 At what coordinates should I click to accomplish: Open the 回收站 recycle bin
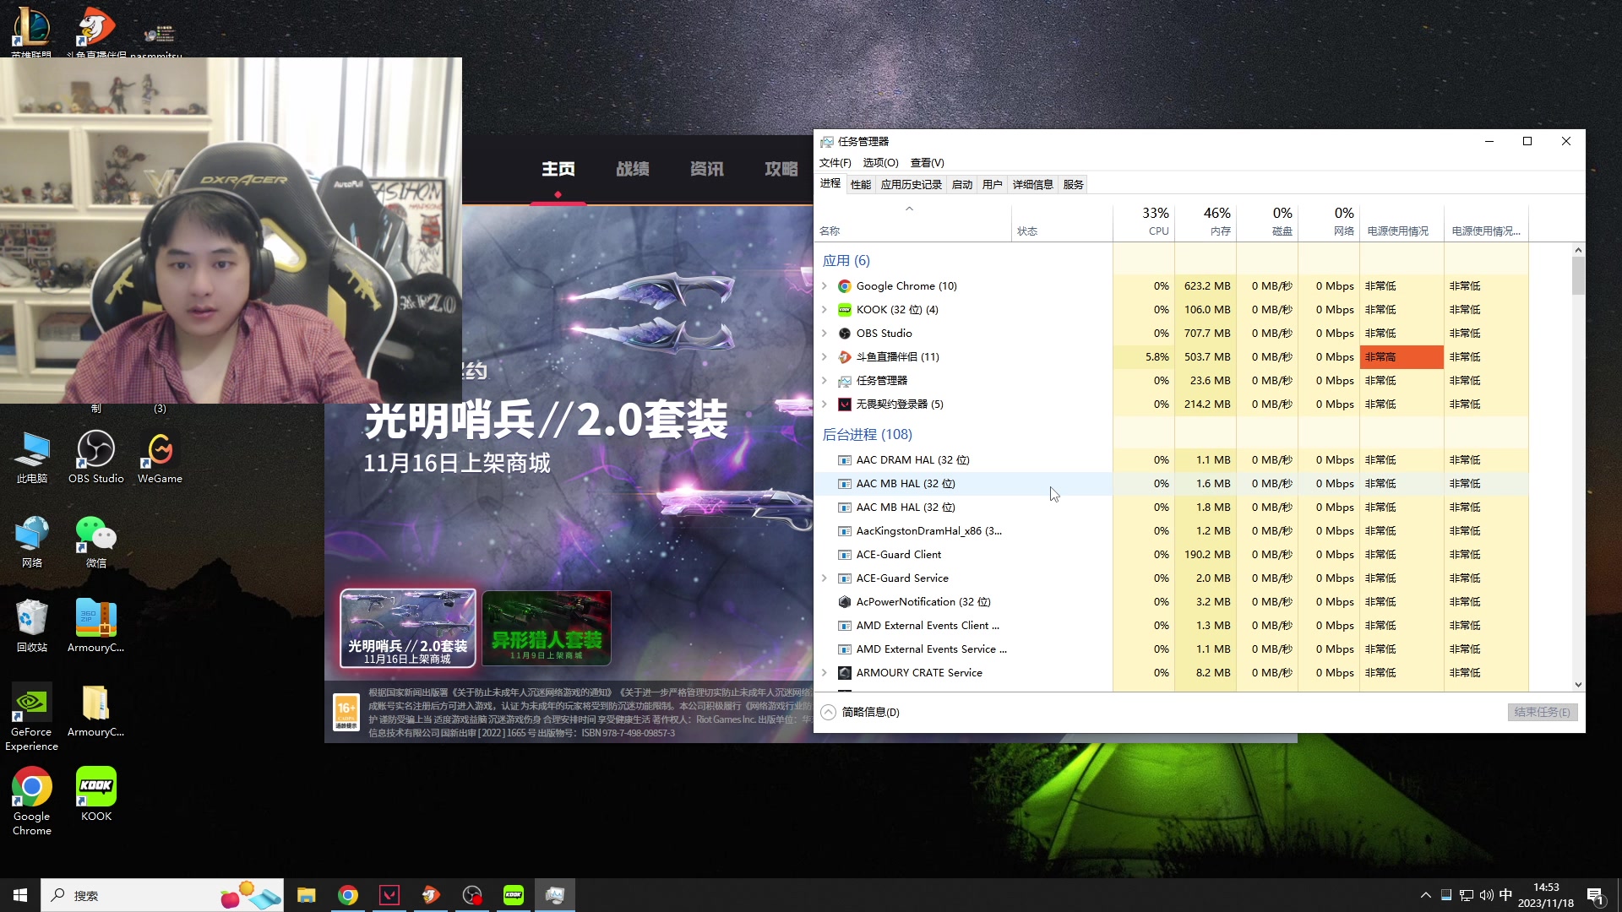coord(32,626)
